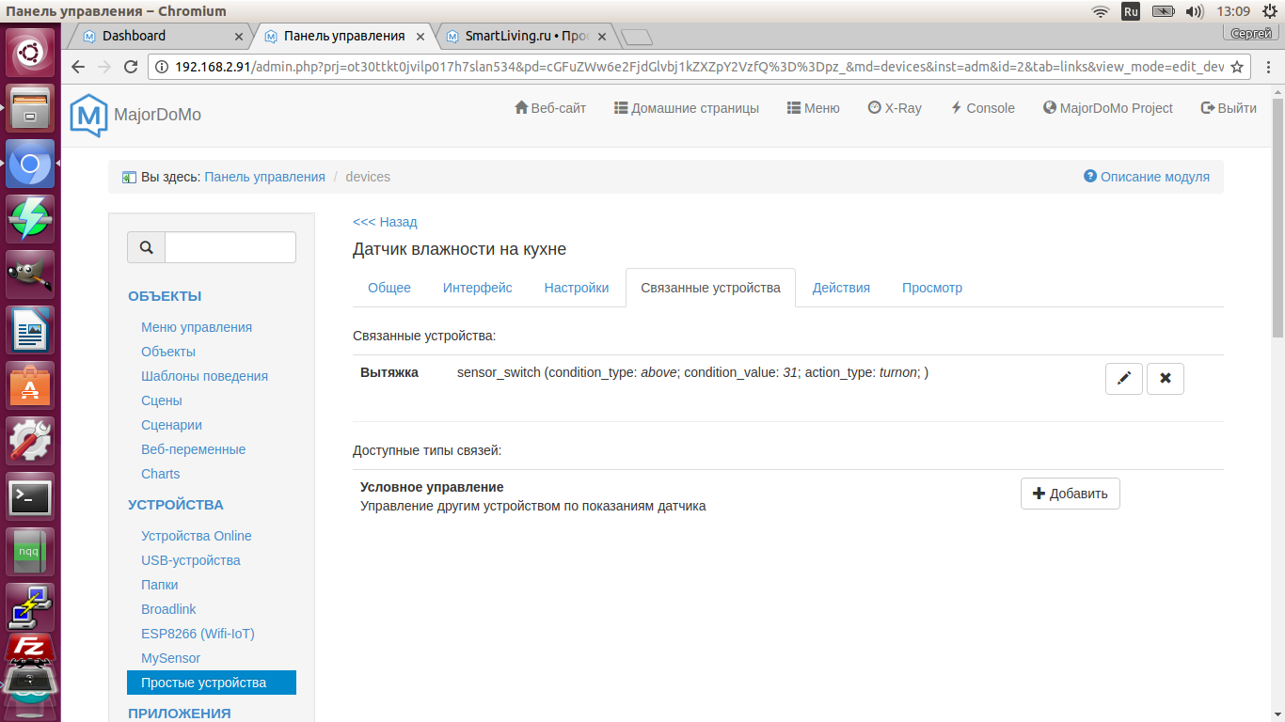The width and height of the screenshot is (1285, 722).
Task: Open the Меню item in top navigation
Action: pos(813,108)
